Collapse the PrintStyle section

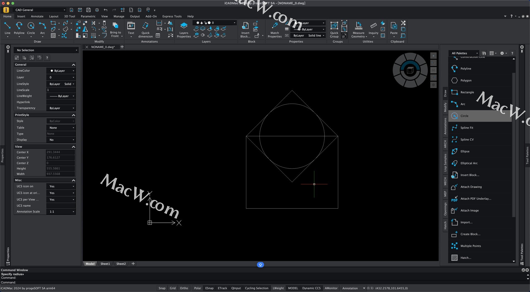(x=73, y=115)
